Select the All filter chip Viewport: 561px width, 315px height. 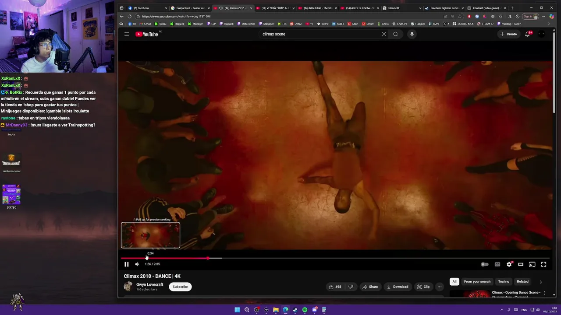click(x=454, y=282)
